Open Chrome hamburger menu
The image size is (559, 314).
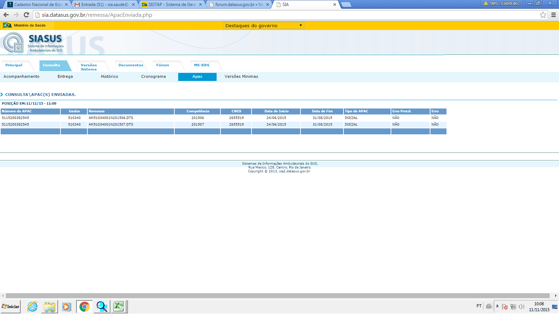coord(553,15)
